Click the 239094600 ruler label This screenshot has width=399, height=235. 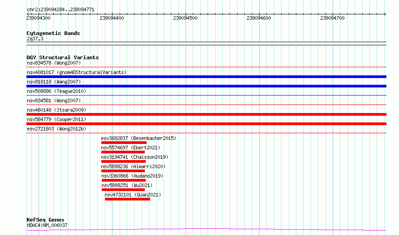[259, 18]
